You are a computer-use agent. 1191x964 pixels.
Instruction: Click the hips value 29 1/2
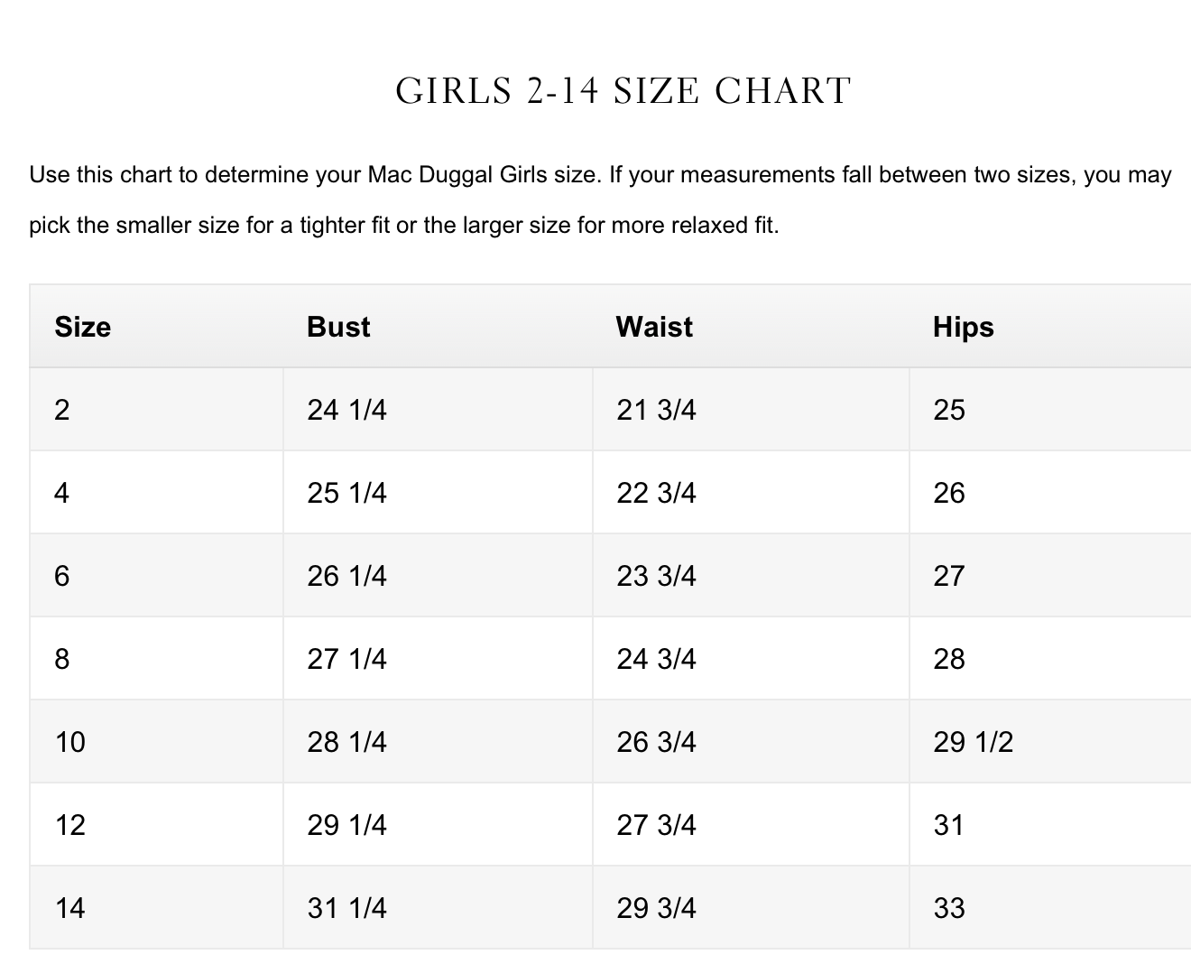[973, 742]
